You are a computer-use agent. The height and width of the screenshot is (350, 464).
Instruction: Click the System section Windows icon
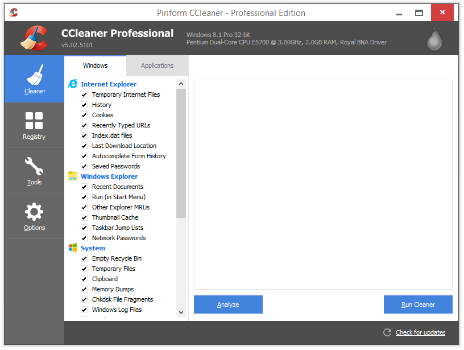tap(72, 248)
